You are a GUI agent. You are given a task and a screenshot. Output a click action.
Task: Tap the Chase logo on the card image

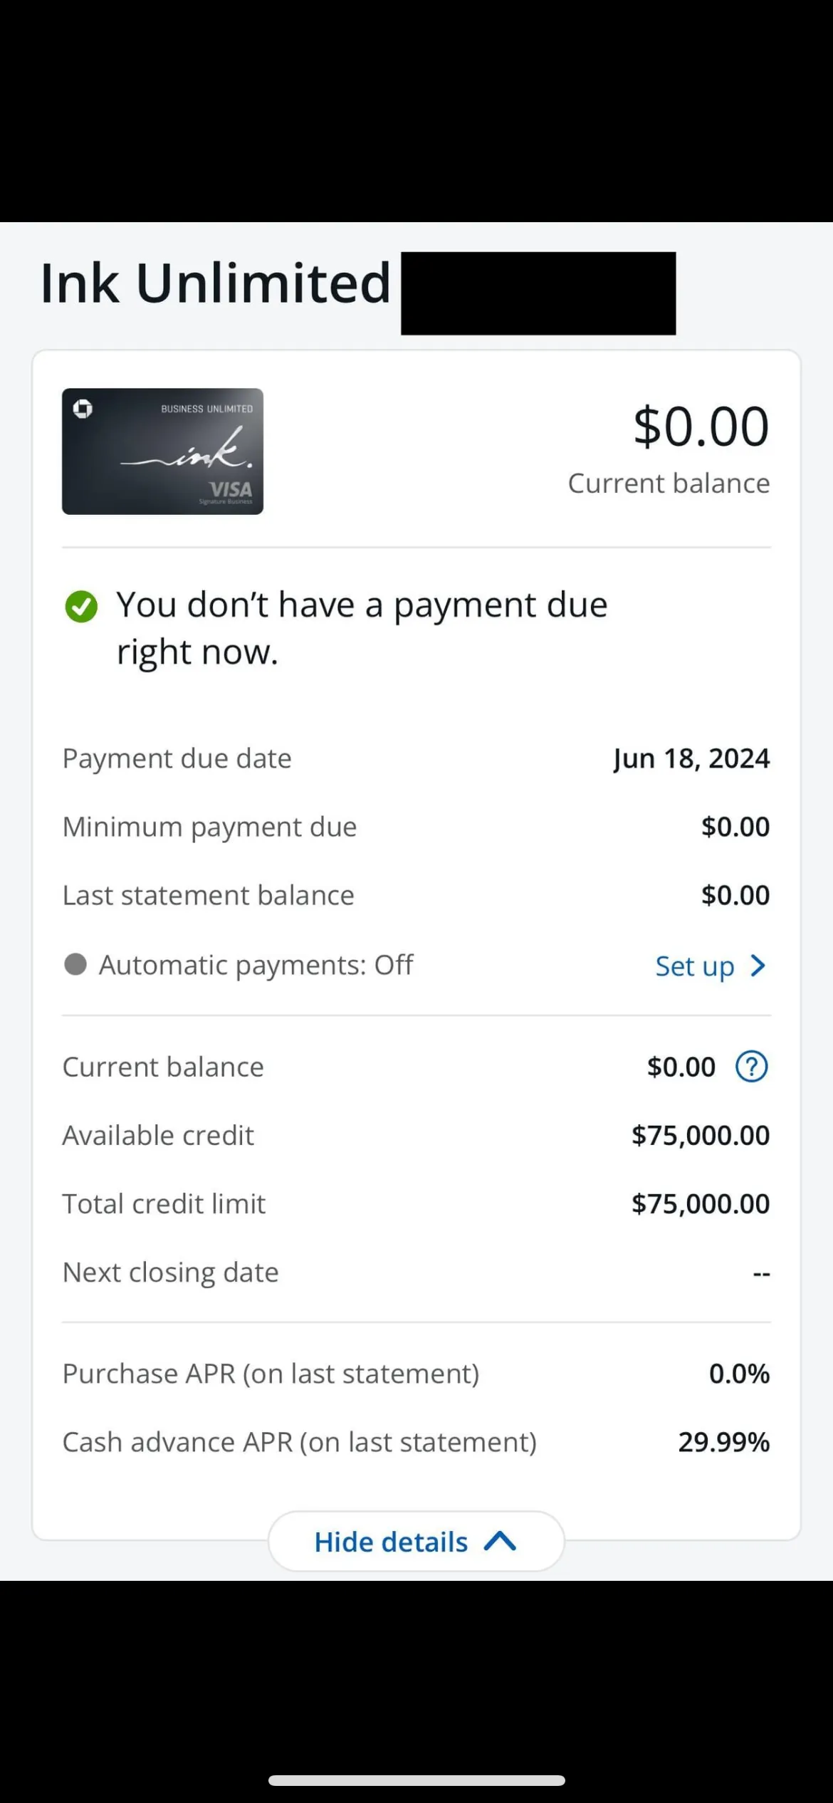tap(83, 409)
